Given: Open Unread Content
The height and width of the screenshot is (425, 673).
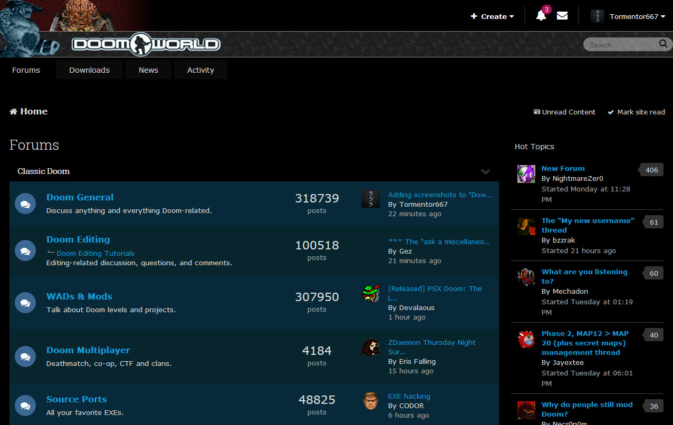Looking at the screenshot, I should [x=564, y=112].
